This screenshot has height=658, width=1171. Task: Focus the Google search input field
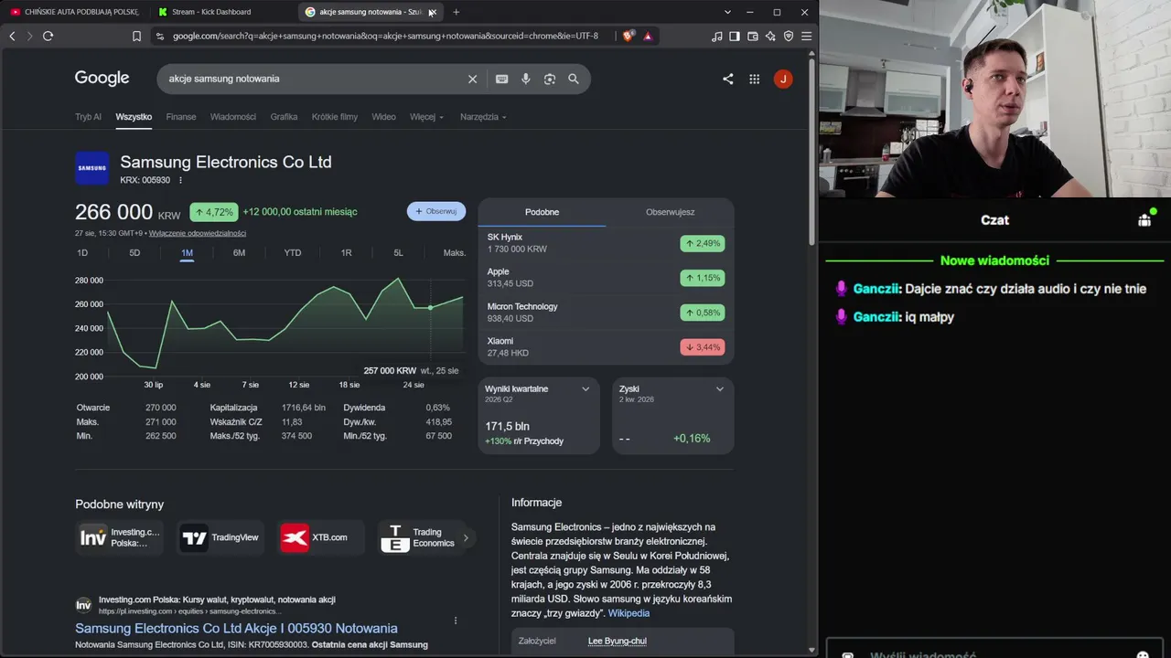coord(313,79)
